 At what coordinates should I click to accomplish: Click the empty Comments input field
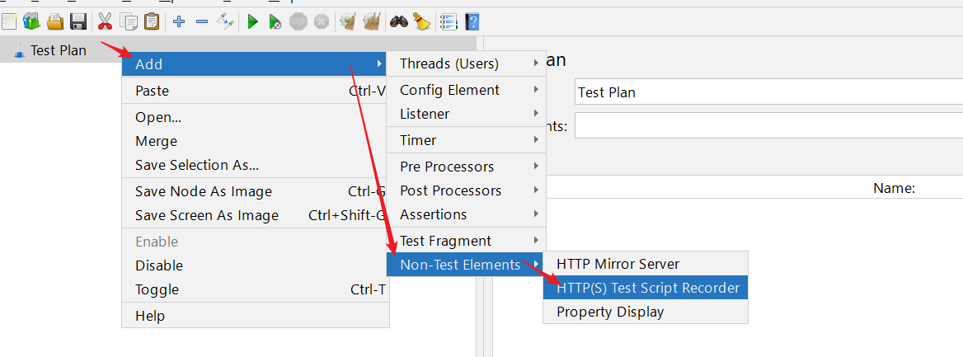click(x=767, y=126)
